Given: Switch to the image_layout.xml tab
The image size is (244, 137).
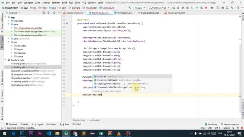Looking at the screenshot, I should [176, 13].
